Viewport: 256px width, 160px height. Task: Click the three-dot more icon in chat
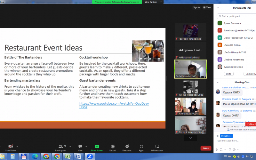[x=238, y=149]
